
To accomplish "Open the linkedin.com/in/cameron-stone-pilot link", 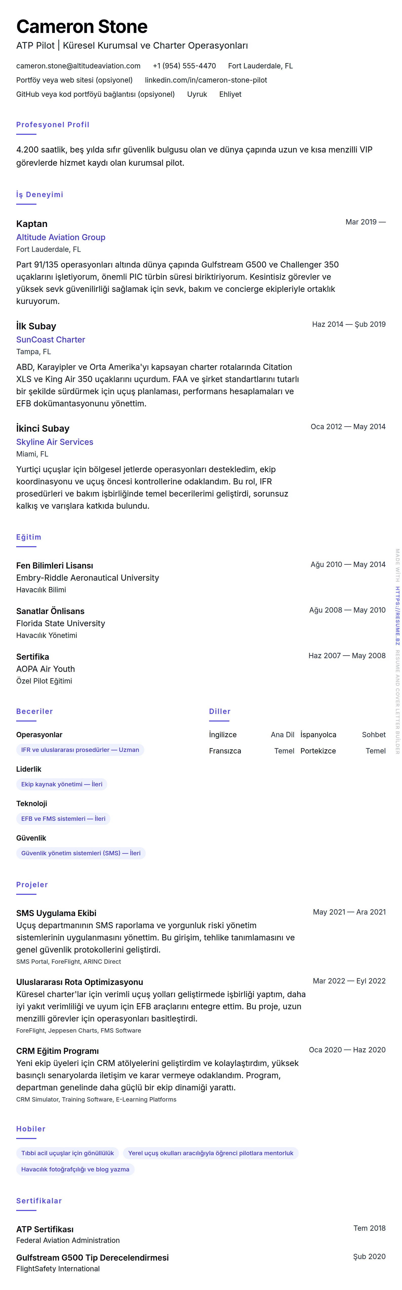I will pos(206,80).
